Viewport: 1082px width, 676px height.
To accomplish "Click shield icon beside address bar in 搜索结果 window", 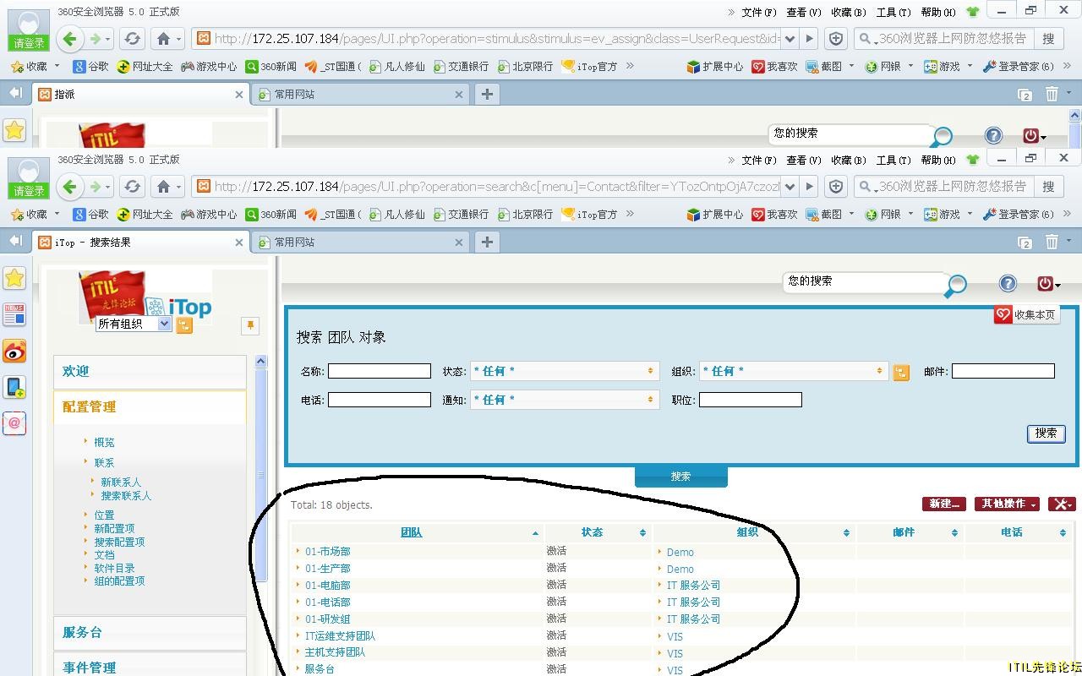I will coord(836,187).
